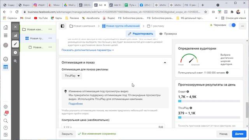
Task: Open ThruPlay optimization dropdown
Action: [x=72, y=76]
